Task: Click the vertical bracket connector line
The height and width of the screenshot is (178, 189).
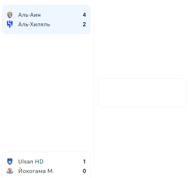Action: 94,93
